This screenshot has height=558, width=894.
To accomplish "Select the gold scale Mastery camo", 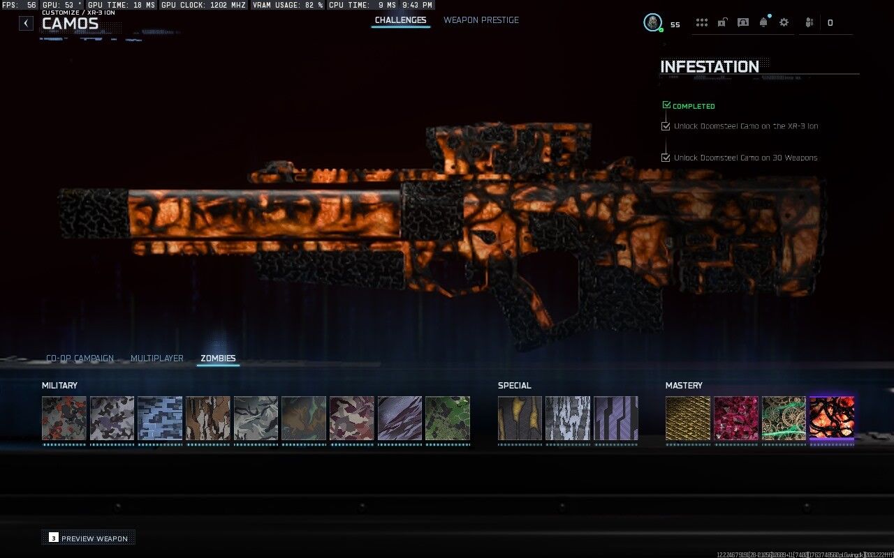I will (x=688, y=418).
